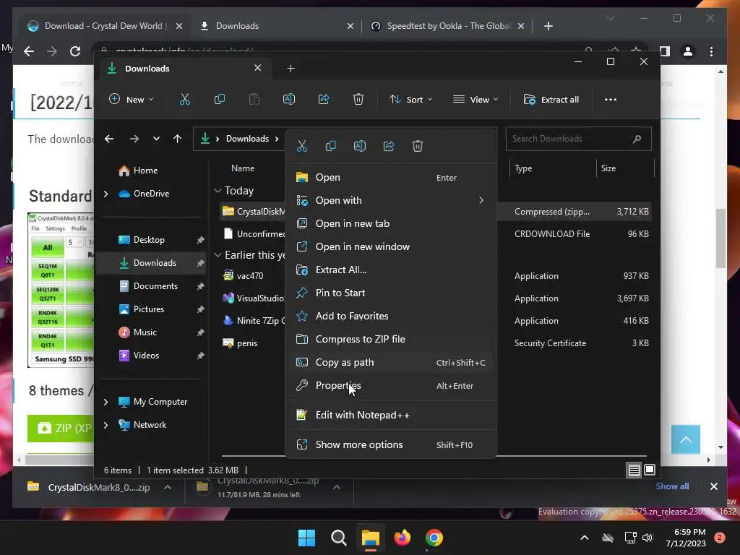Choose Edit with Notepad++
740x555 pixels.
391,416
